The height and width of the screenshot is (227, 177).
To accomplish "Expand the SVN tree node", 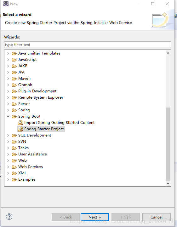I will click(x=8, y=142).
